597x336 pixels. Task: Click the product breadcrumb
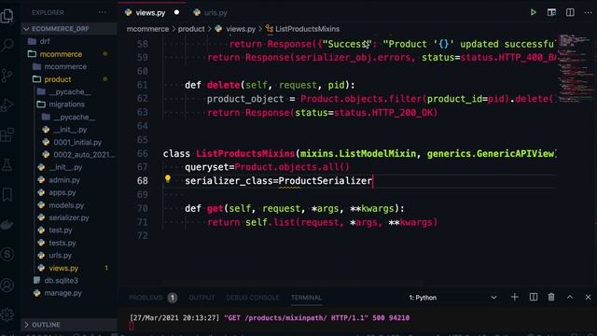tap(191, 29)
